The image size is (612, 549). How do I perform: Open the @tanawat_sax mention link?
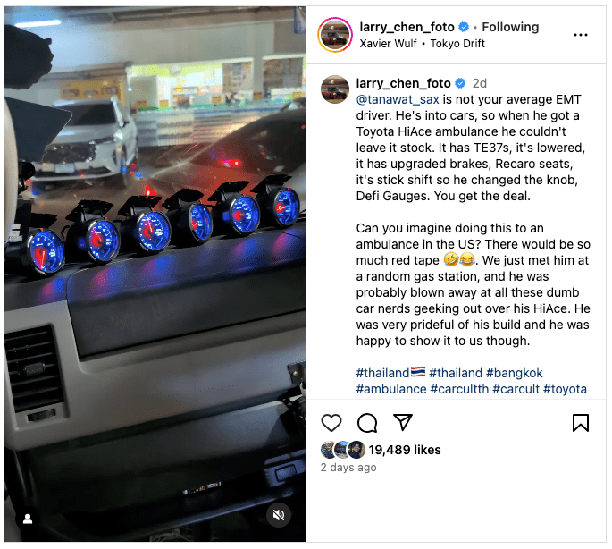click(x=398, y=99)
